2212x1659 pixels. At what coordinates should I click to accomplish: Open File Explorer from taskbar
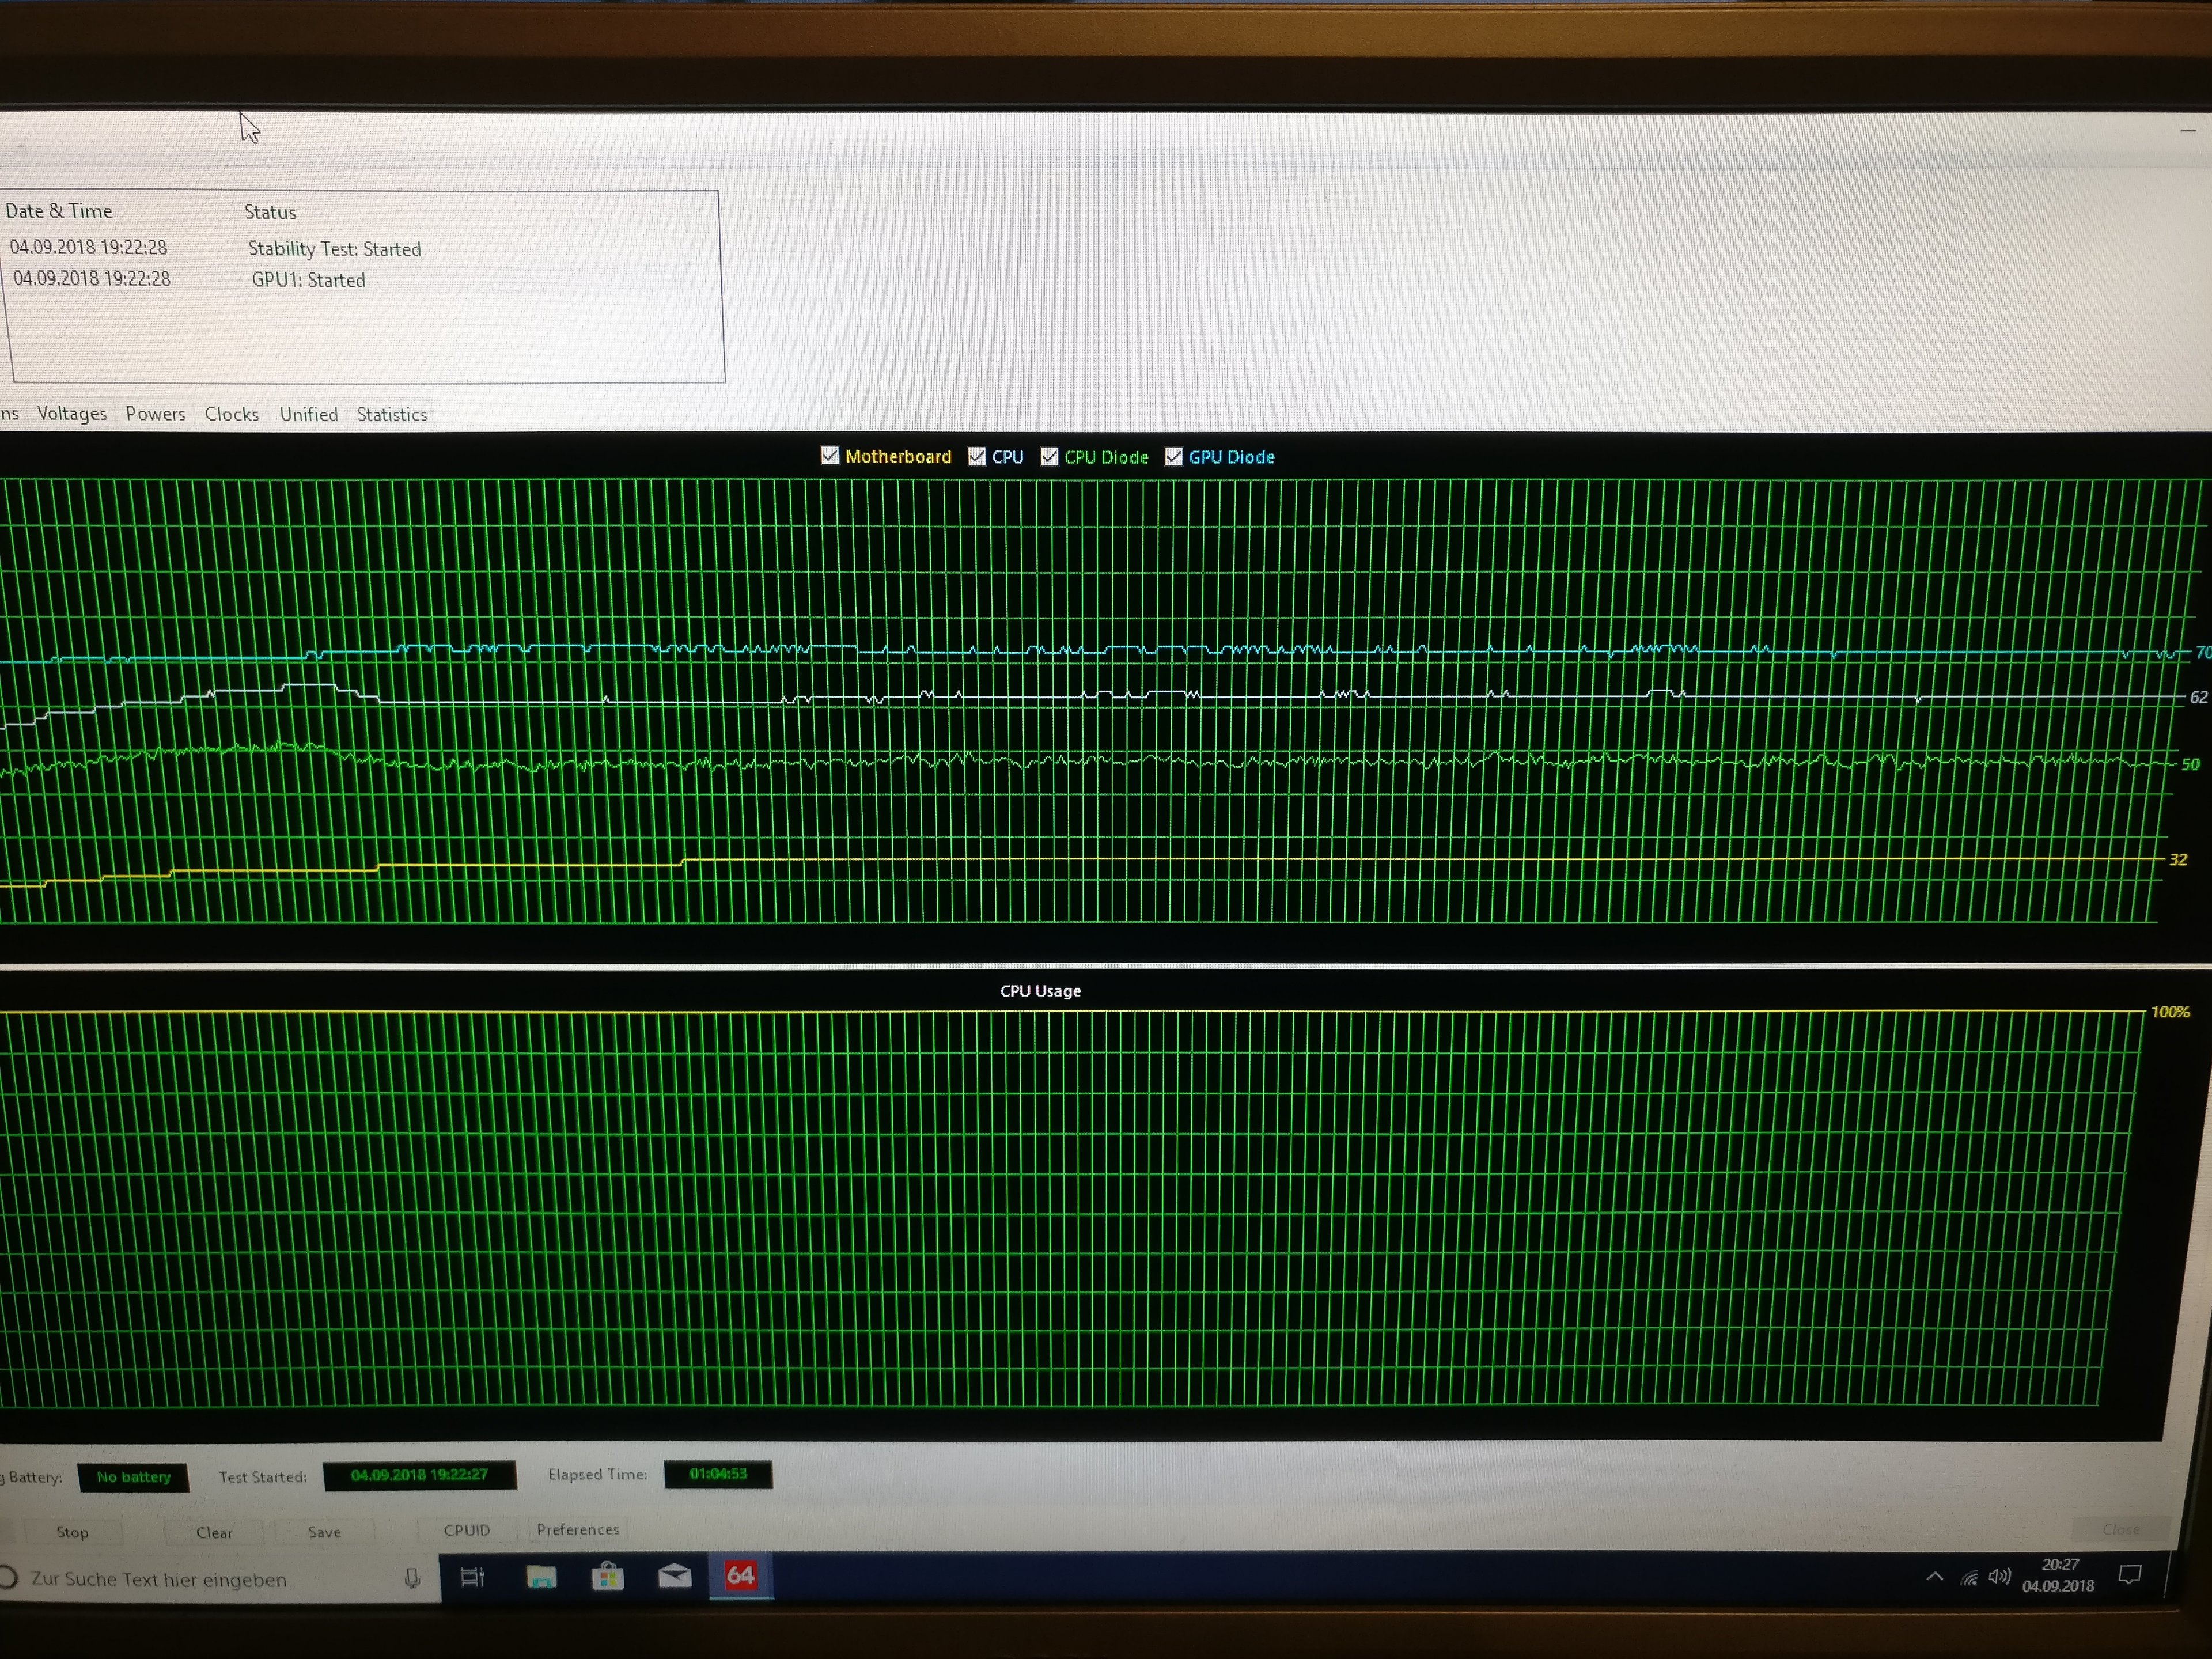pyautogui.click(x=541, y=1578)
